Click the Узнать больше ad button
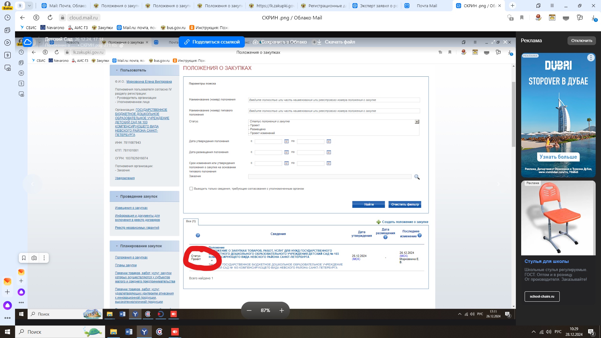Image resolution: width=601 pixels, height=338 pixels. click(558, 157)
